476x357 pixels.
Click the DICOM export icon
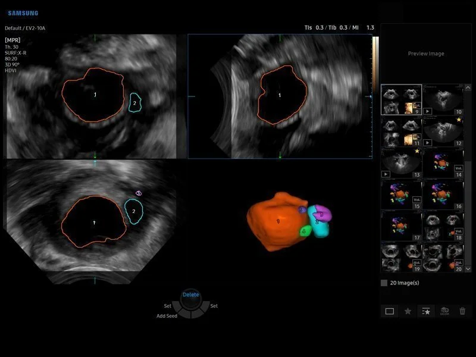click(444, 311)
